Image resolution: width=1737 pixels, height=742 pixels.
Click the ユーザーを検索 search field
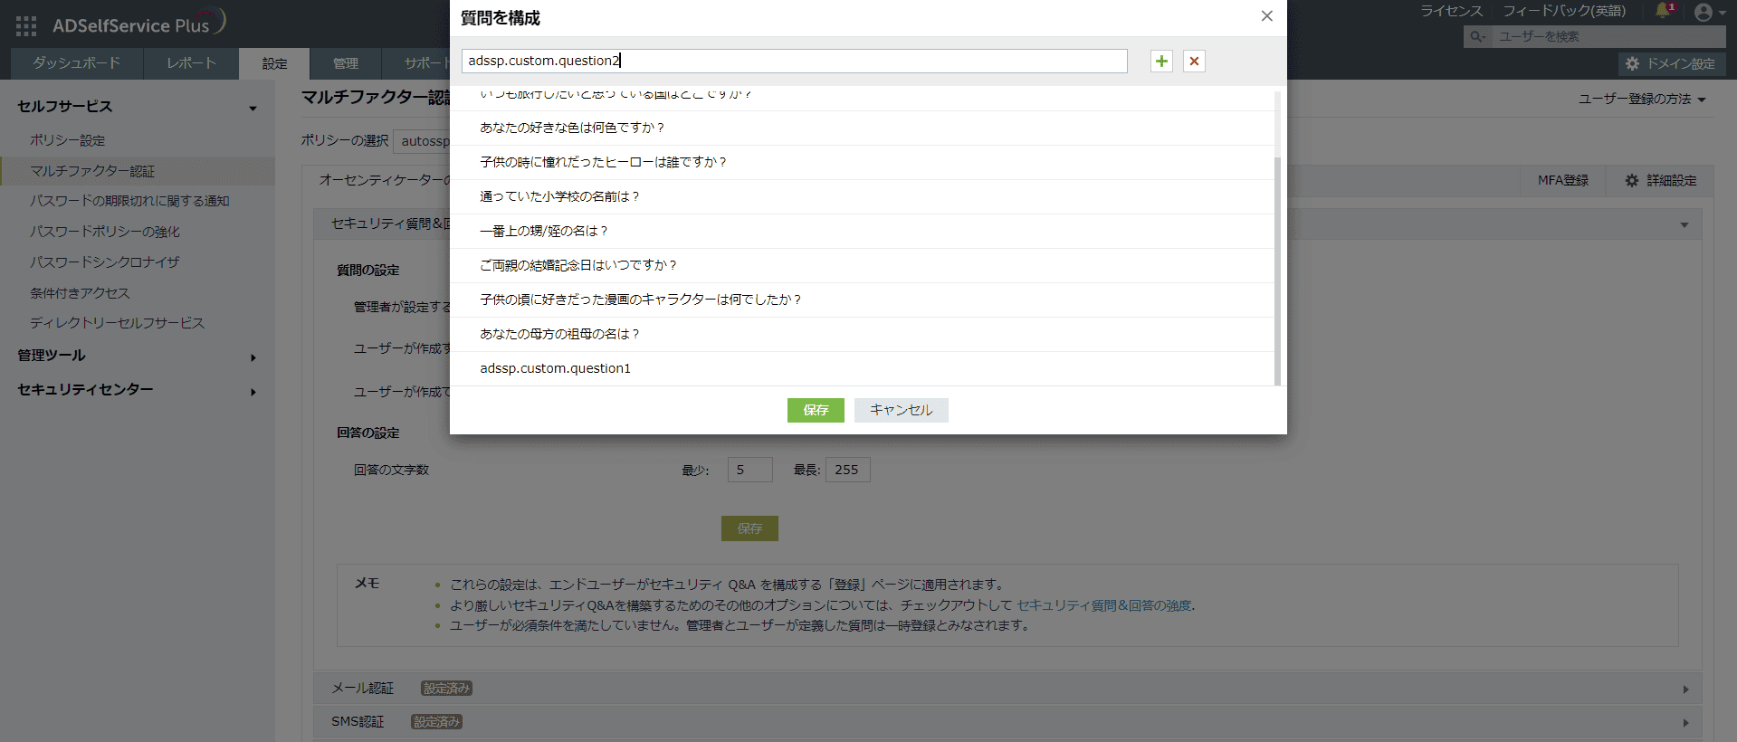tap(1608, 36)
